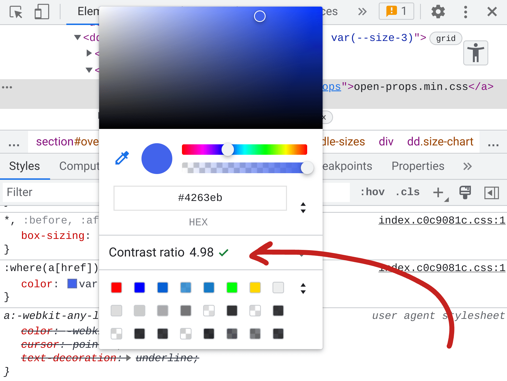Click the coverage paintbrush icon in Styles bar

[465, 192]
